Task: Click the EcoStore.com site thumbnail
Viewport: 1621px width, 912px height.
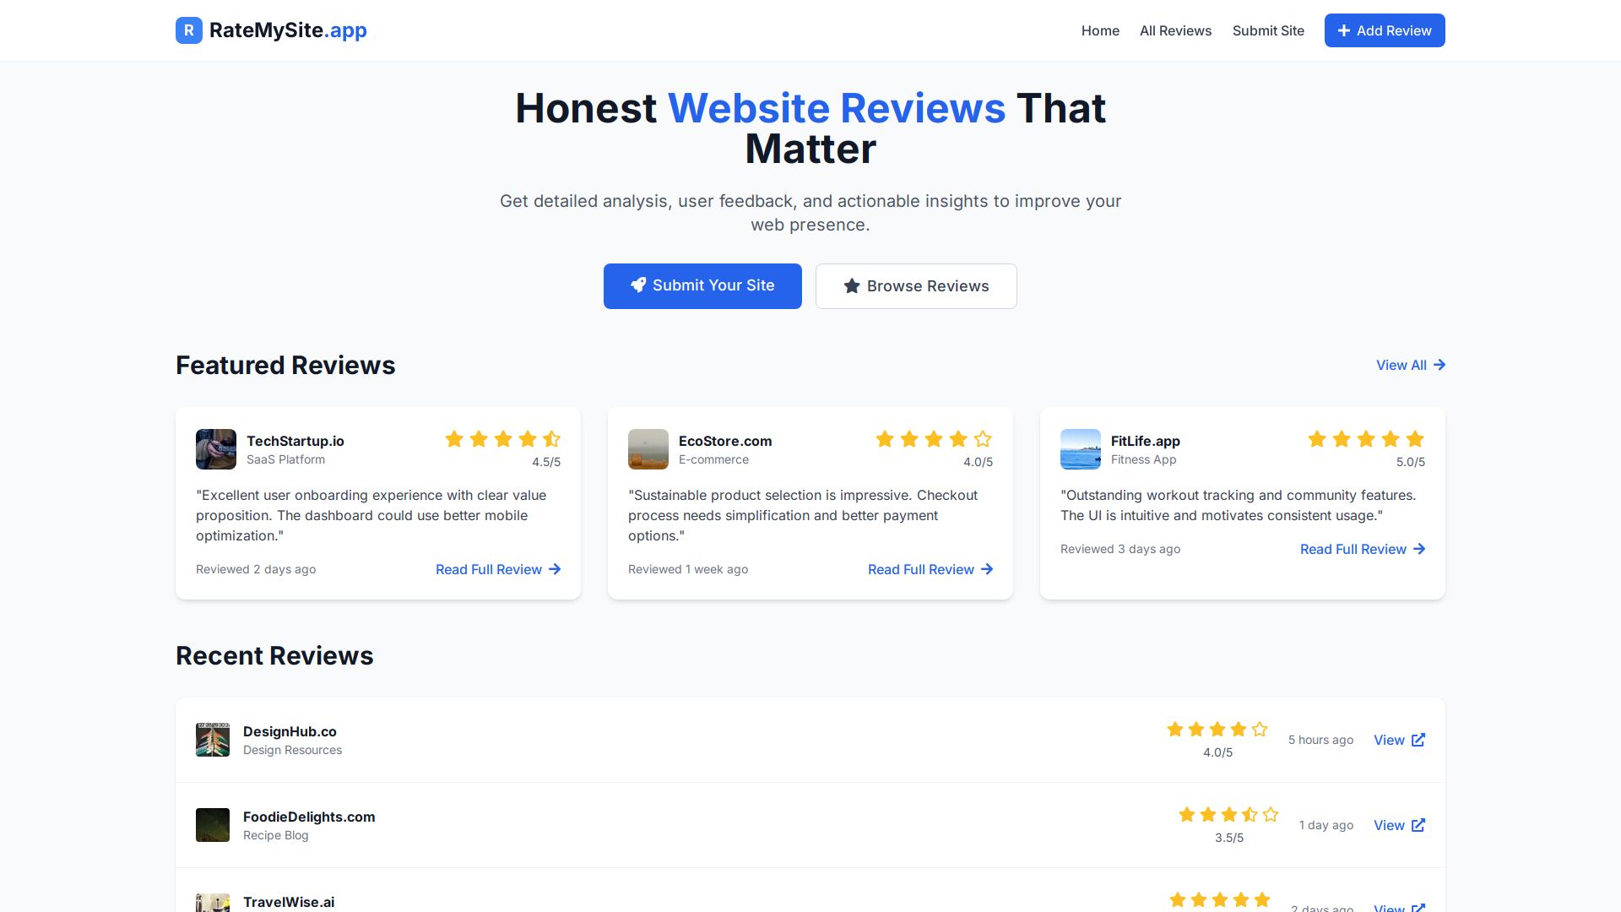Action: pyautogui.click(x=648, y=449)
